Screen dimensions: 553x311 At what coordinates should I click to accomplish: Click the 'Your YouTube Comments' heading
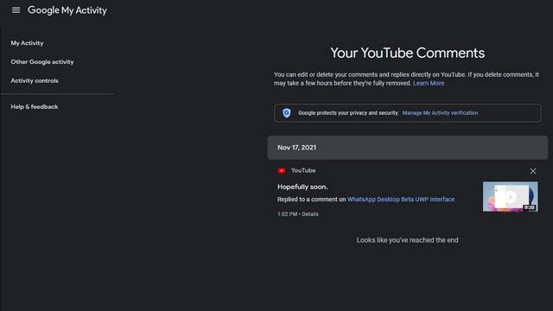[407, 53]
